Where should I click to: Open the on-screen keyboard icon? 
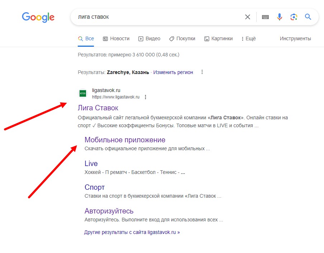265,17
